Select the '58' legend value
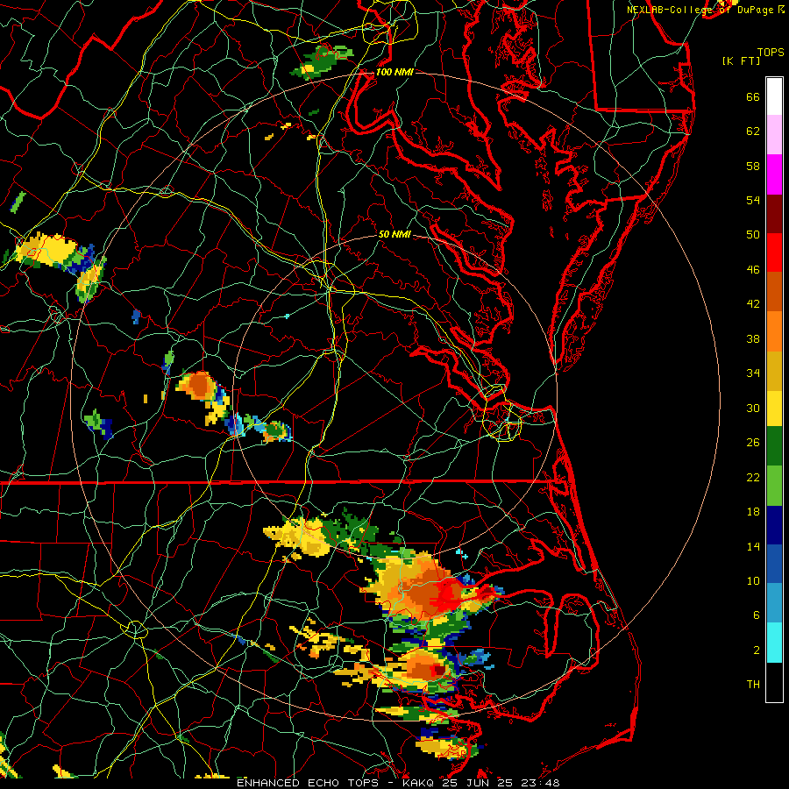Viewport: 789px width, 789px height. tap(753, 166)
